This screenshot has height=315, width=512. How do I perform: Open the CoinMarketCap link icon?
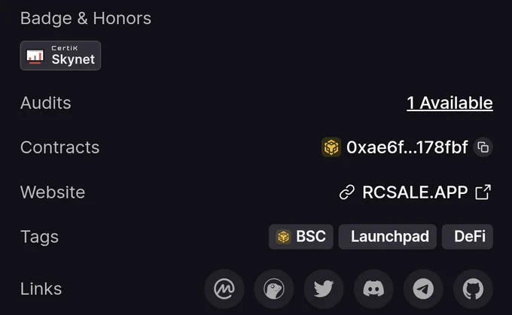224,289
